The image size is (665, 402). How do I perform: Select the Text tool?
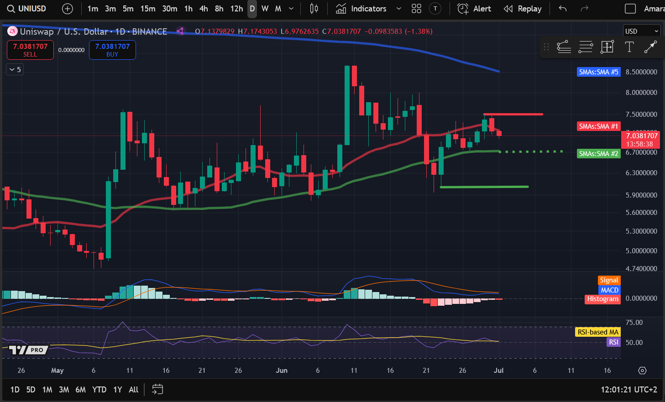click(x=629, y=47)
